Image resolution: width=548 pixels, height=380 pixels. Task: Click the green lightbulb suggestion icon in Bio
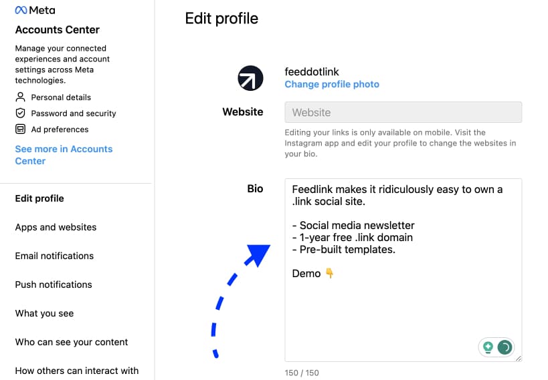pyautogui.click(x=488, y=347)
